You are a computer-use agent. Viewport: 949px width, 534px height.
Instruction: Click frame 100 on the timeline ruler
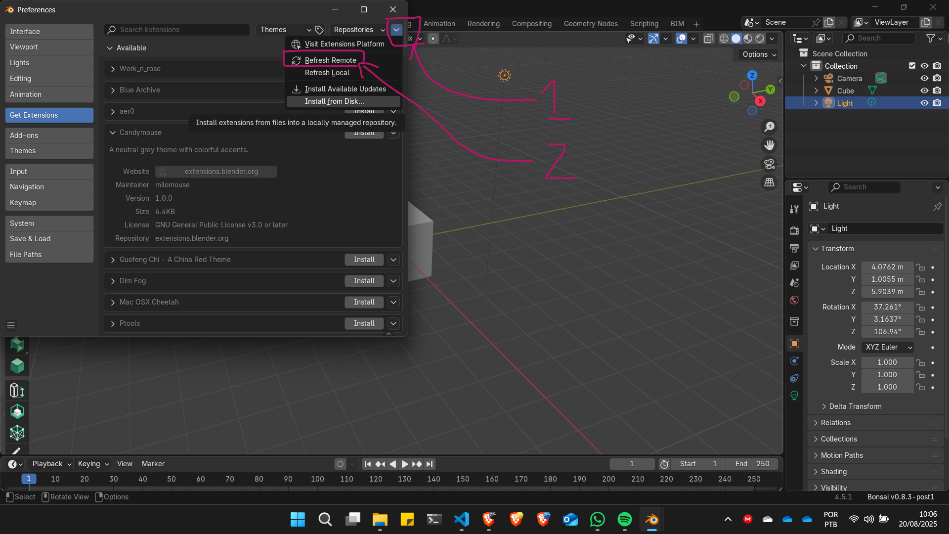tap(317, 479)
